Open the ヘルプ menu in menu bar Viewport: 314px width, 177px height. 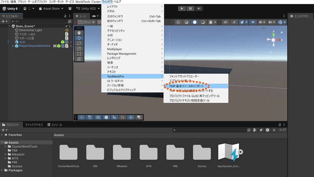[117, 2]
